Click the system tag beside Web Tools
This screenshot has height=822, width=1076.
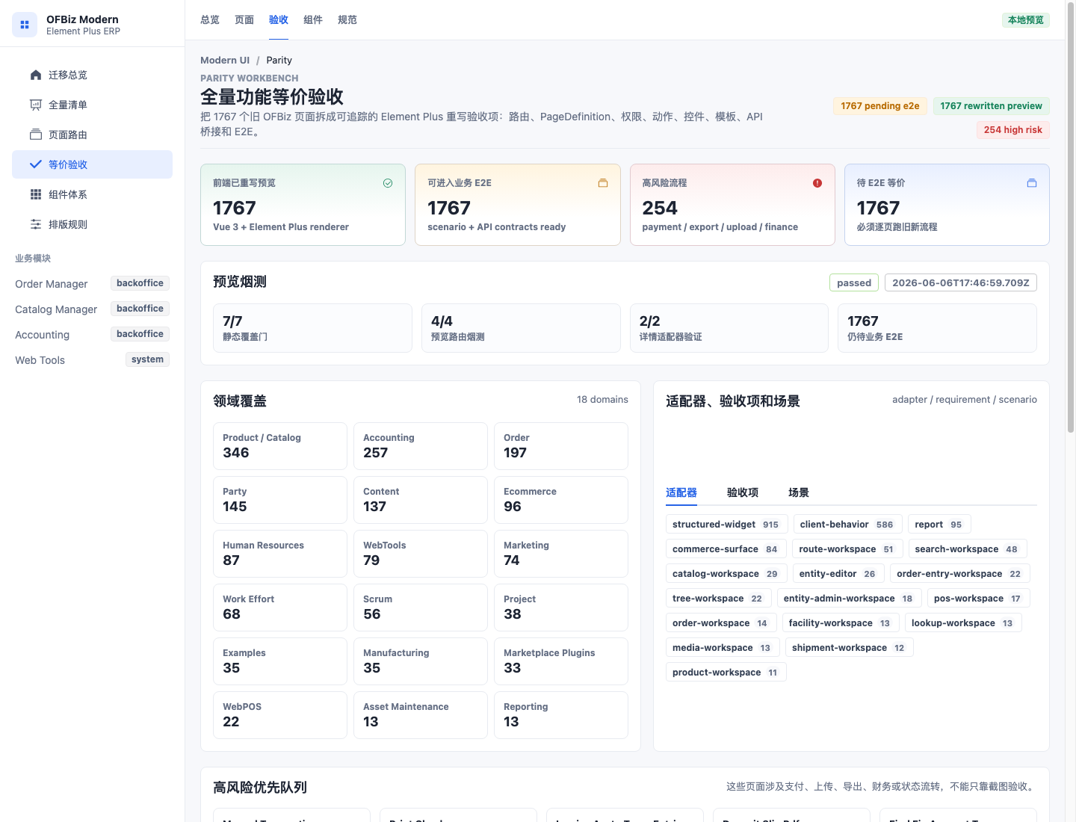(147, 359)
